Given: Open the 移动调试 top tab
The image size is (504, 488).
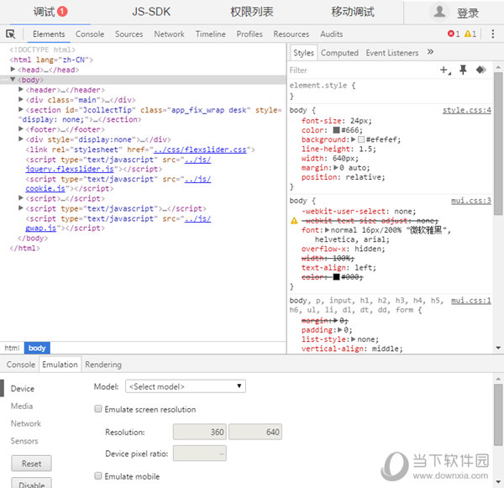Looking at the screenshot, I should 353,12.
